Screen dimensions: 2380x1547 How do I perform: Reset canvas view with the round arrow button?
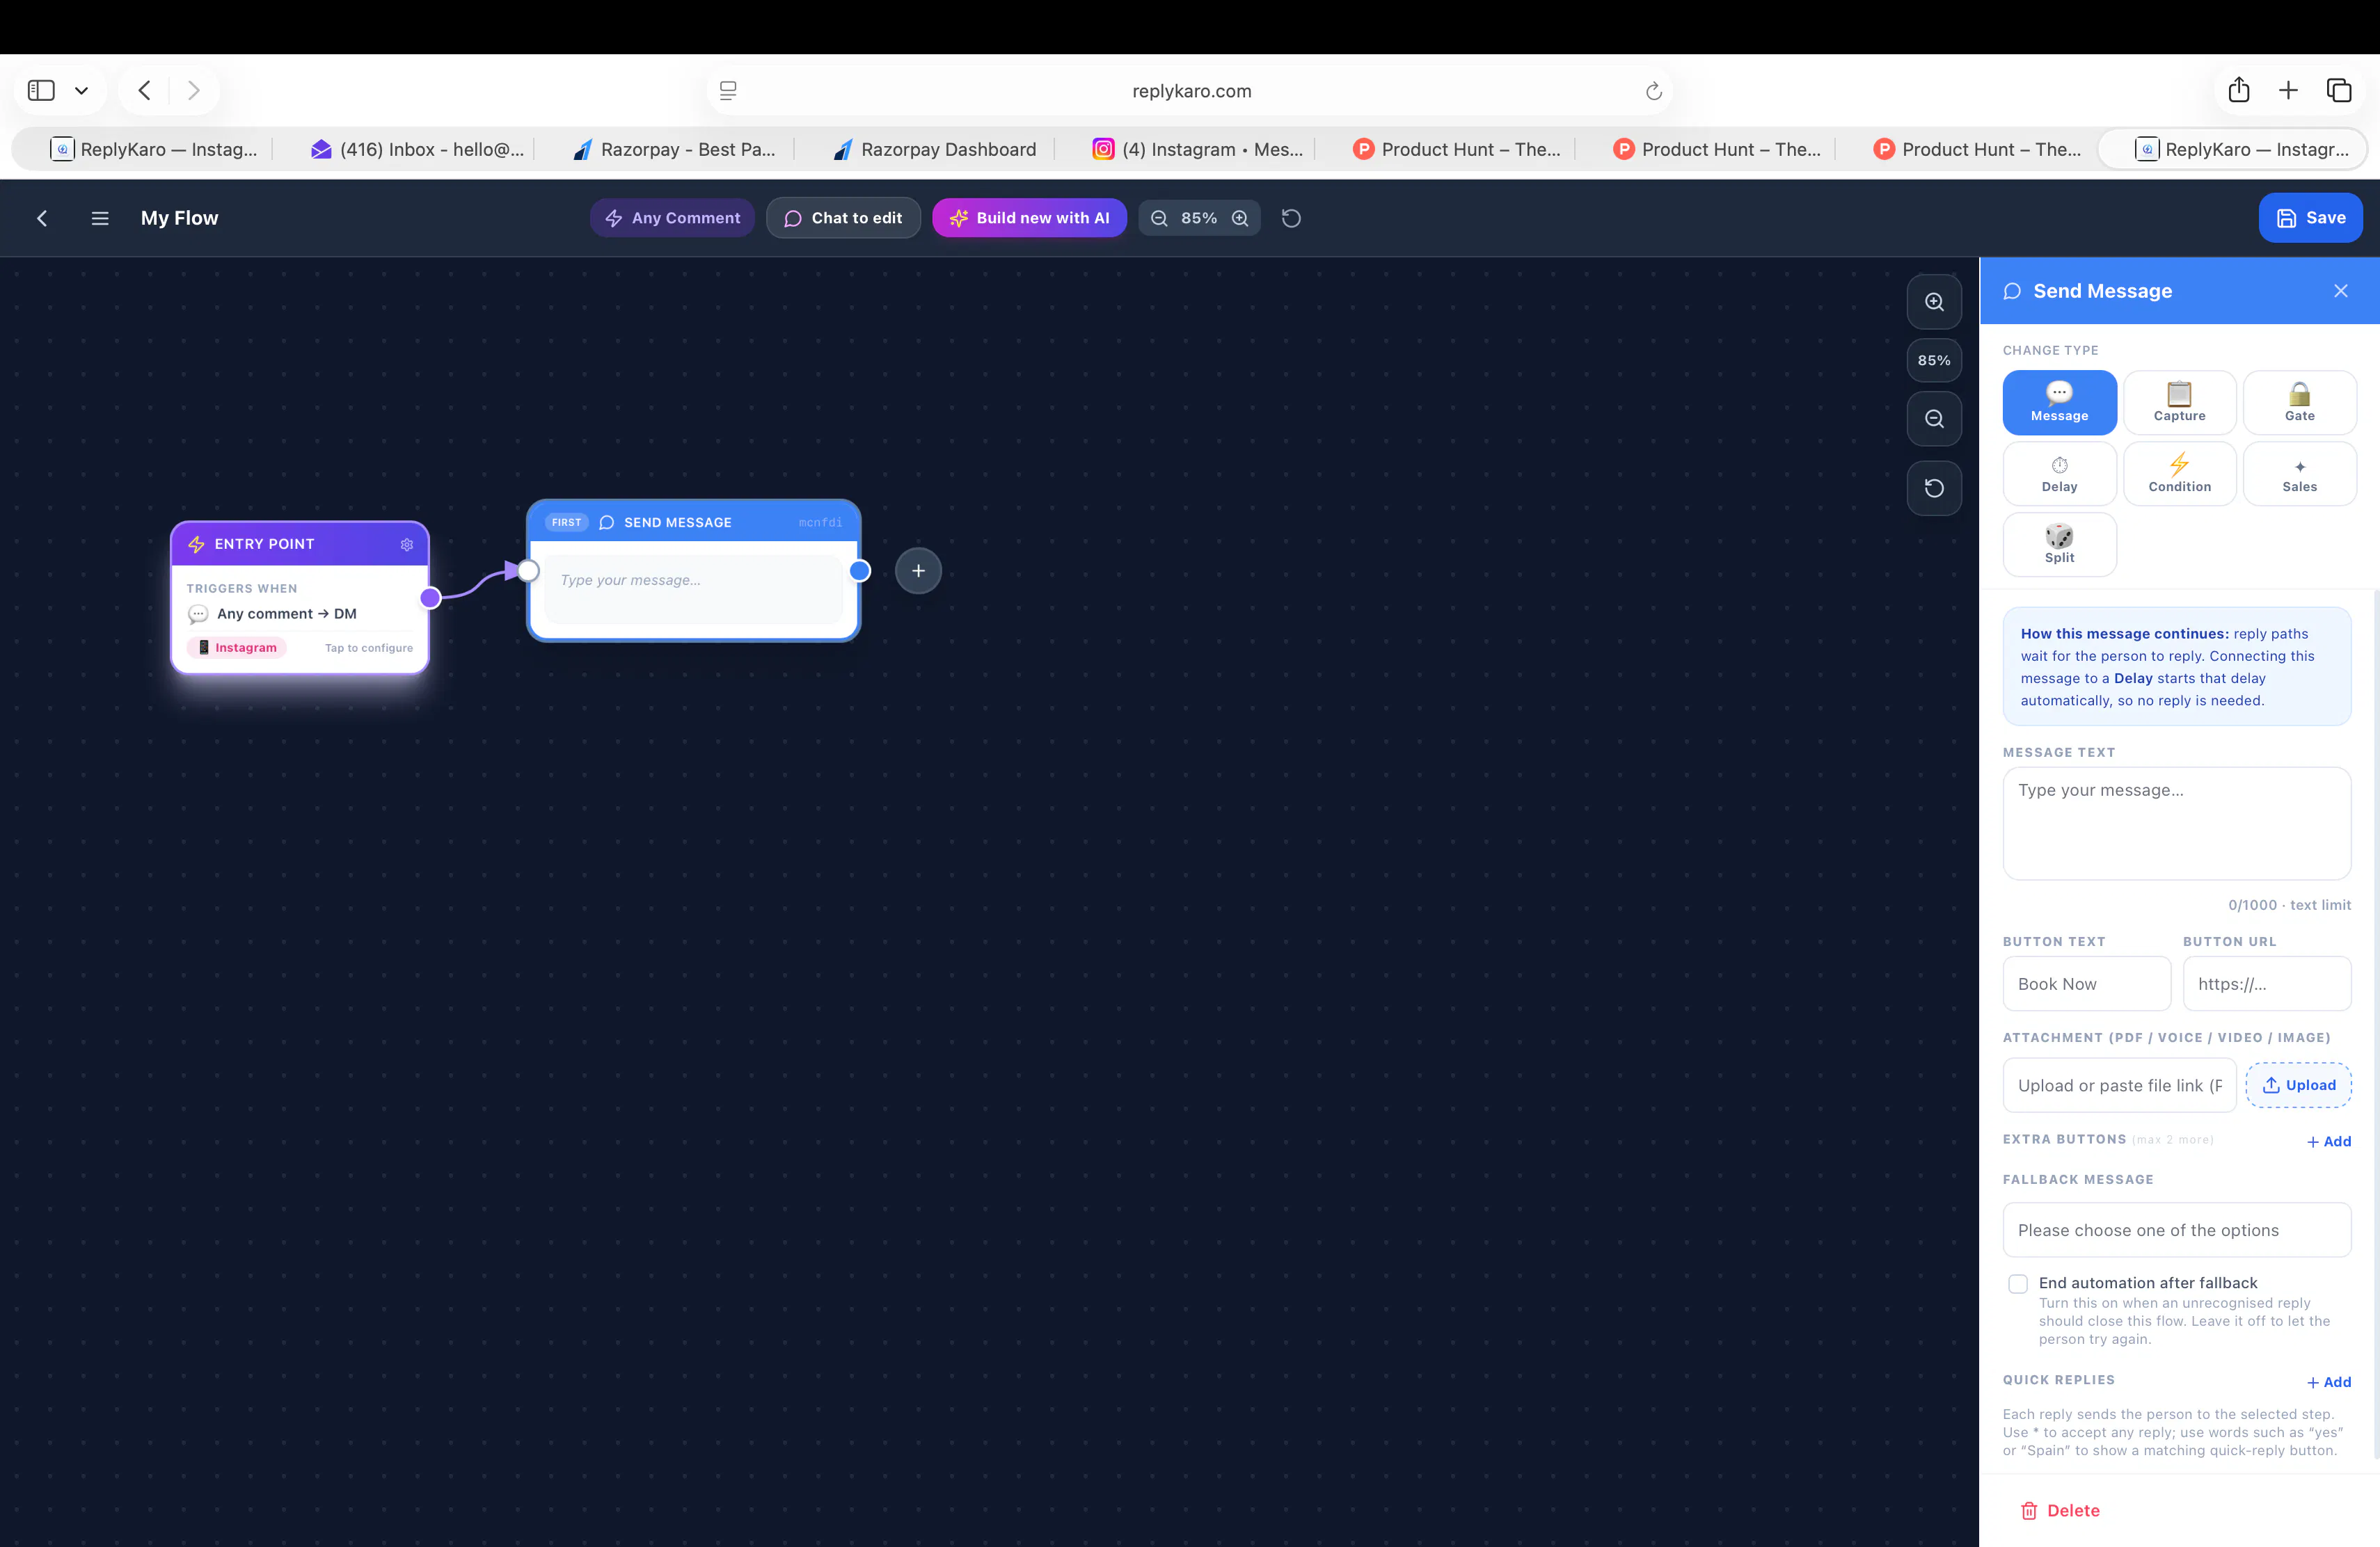coord(1934,489)
